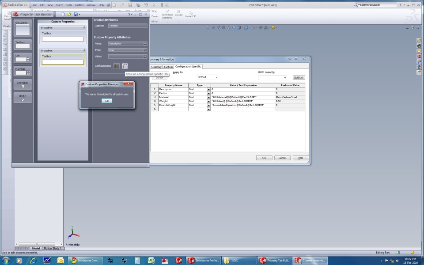Click Save icon in SolidWorks top toolbar
The width and height of the screenshot is (424, 265).
(130, 5)
